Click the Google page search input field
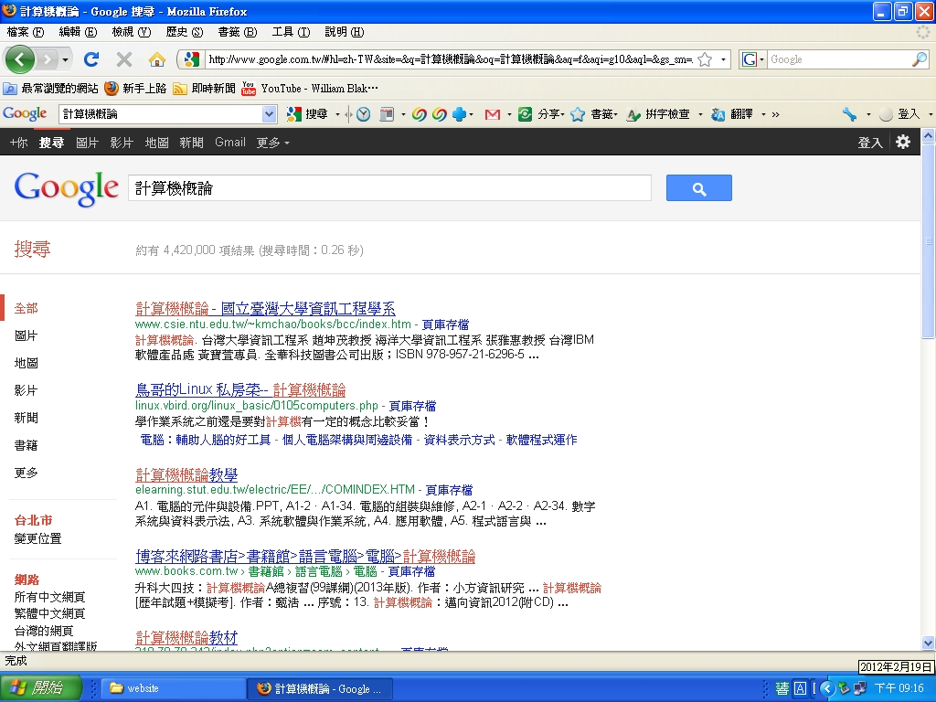Screen dimensions: 936x702 click(389, 188)
